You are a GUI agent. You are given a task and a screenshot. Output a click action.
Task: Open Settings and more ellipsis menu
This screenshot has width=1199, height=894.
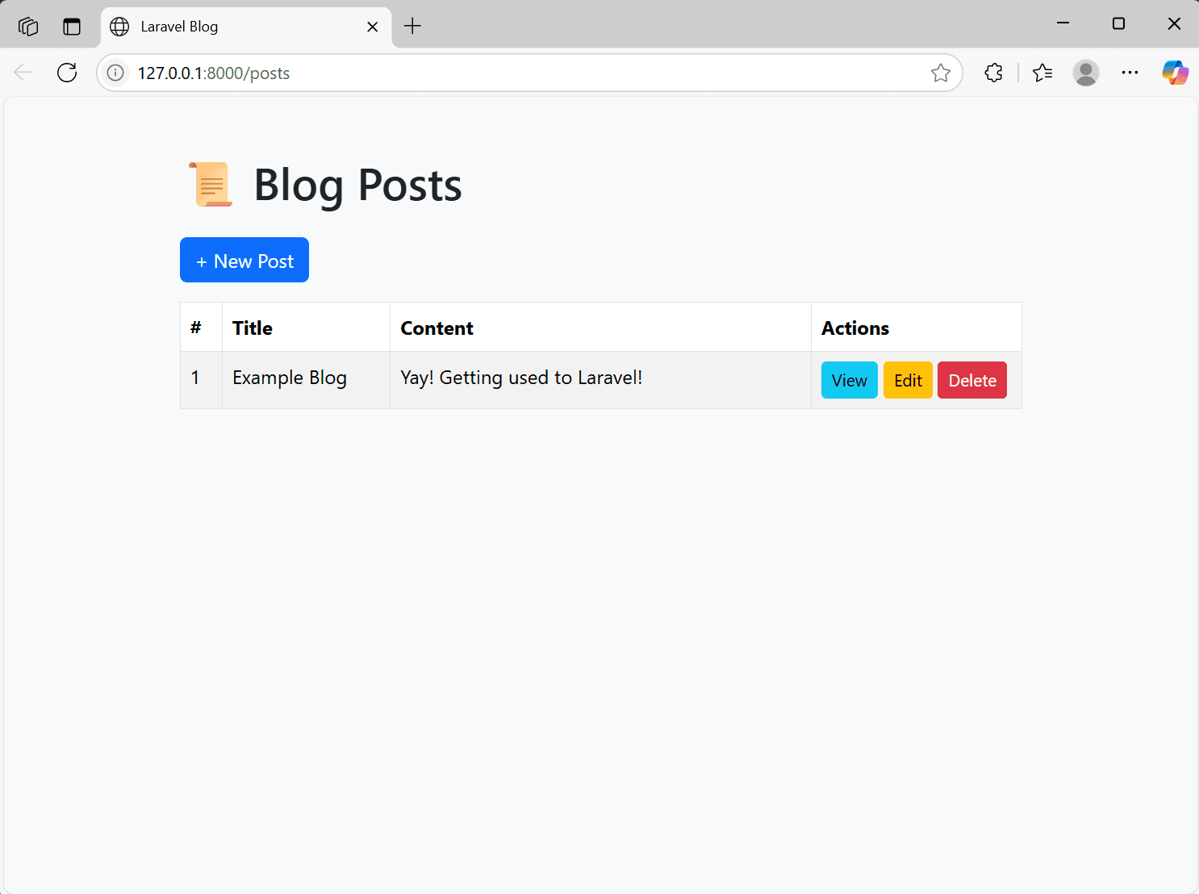click(x=1130, y=73)
